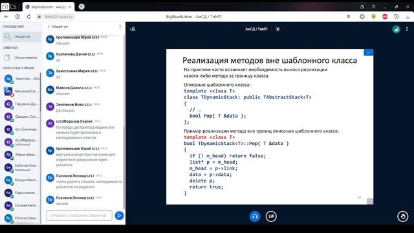The height and width of the screenshot is (233, 414).
Task: Click the browser extensions puzzle icon
Action: [x=397, y=16]
